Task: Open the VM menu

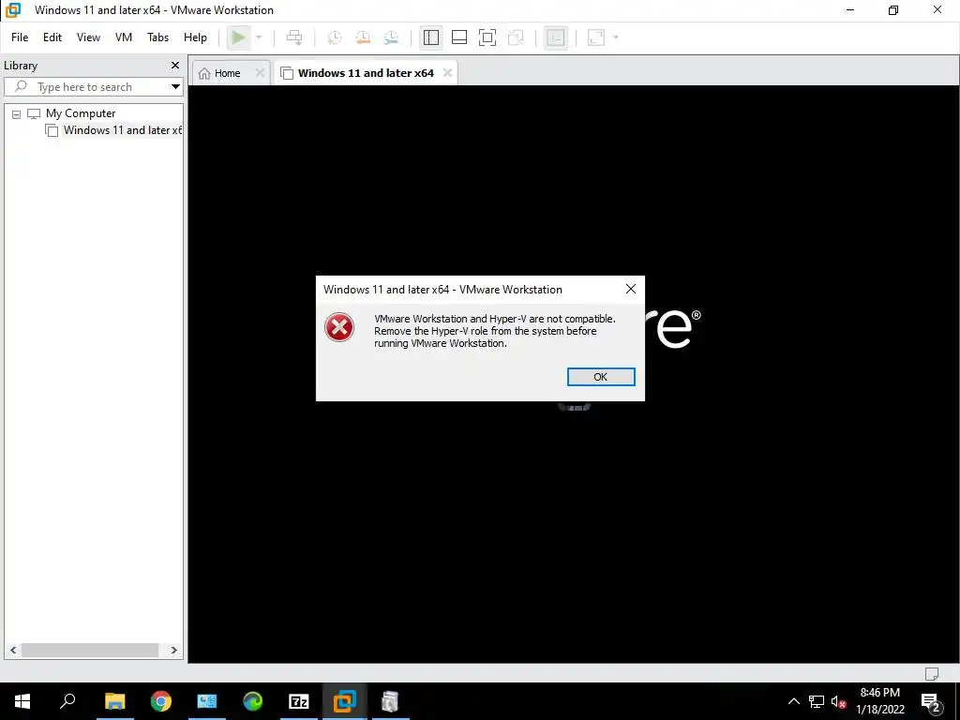Action: click(124, 37)
